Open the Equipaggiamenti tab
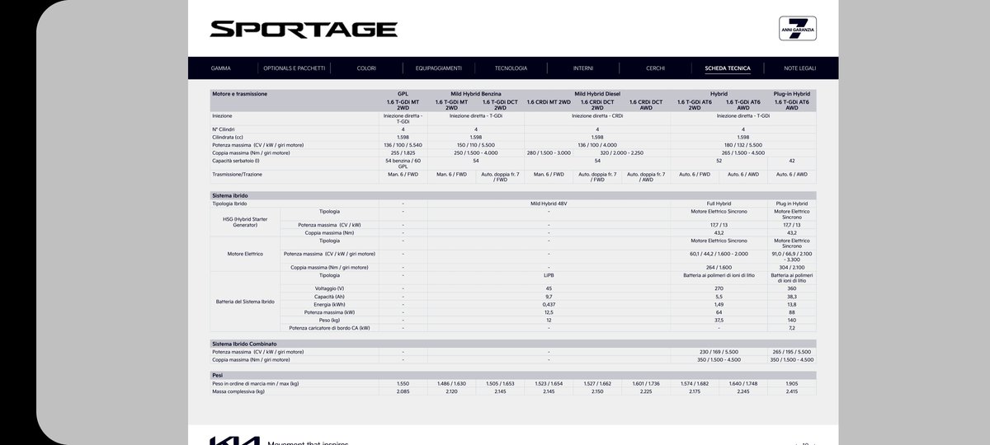The image size is (990, 445). click(x=439, y=68)
